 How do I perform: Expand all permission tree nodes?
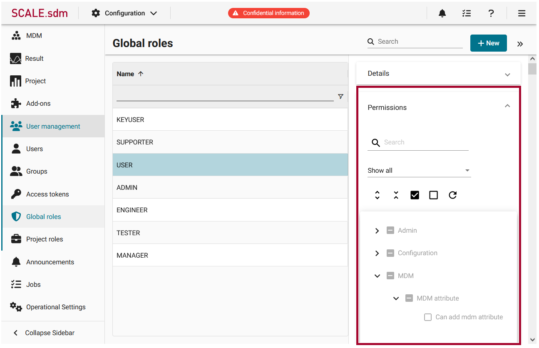[x=377, y=195]
